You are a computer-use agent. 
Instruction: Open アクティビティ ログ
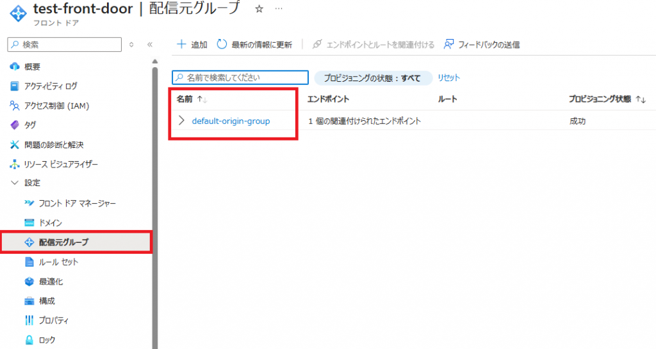click(51, 86)
